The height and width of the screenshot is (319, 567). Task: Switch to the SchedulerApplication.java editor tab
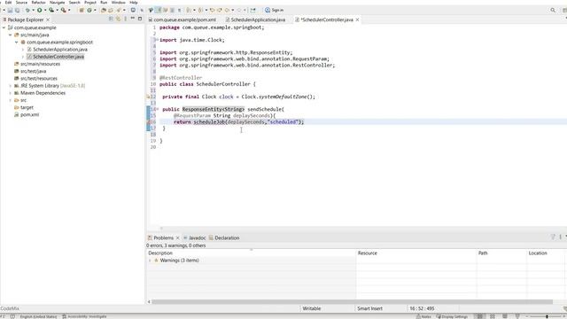tap(256, 19)
